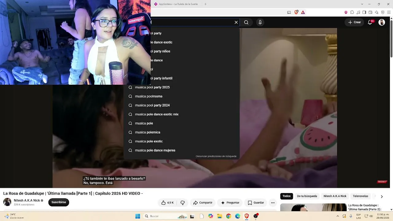The width and height of the screenshot is (393, 221).
Task: Open the Brave VPN shield icon
Action: coord(383,12)
